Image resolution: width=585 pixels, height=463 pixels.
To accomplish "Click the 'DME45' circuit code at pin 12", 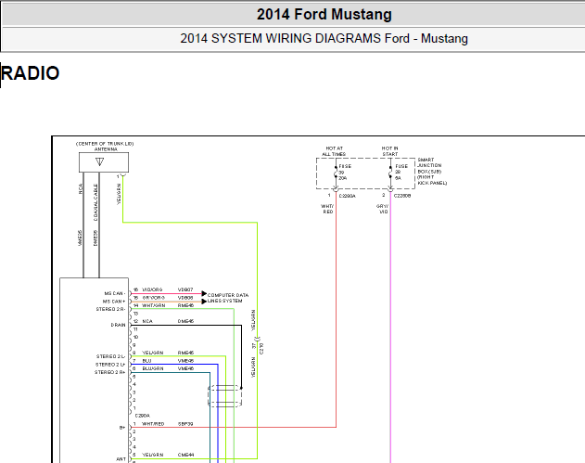I will point(185,321).
